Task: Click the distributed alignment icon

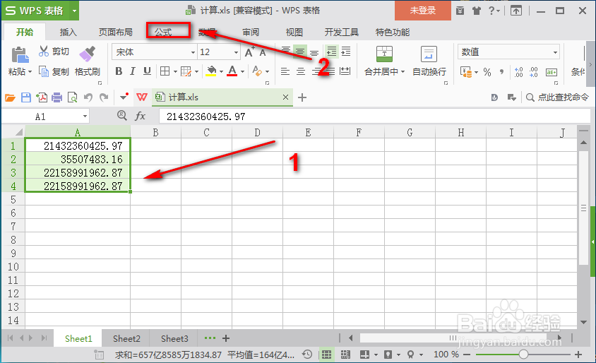Action: point(345,71)
